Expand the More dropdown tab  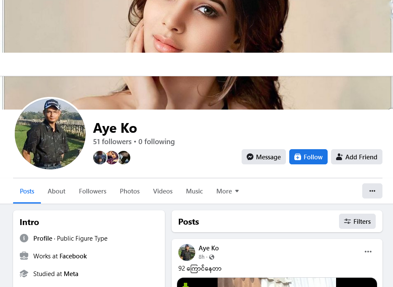[x=228, y=191]
